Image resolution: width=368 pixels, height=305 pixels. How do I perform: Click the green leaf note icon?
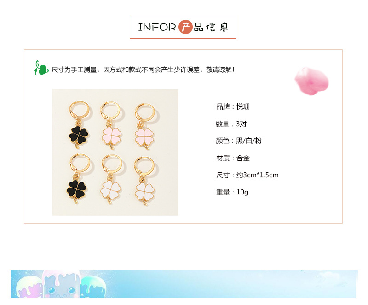(x=40, y=68)
